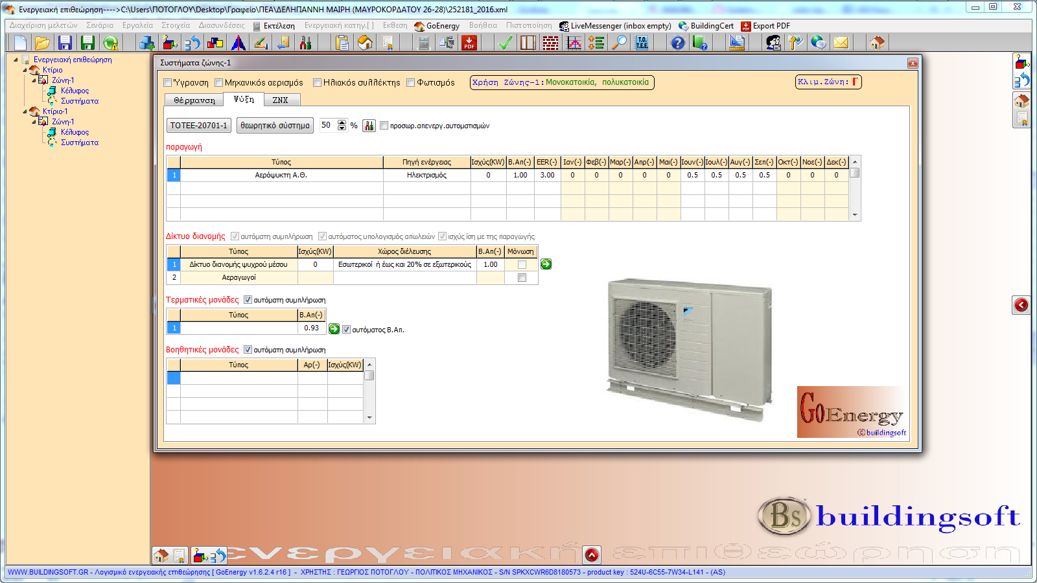
Task: Click the red PDF export toolbar icon
Action: [469, 43]
